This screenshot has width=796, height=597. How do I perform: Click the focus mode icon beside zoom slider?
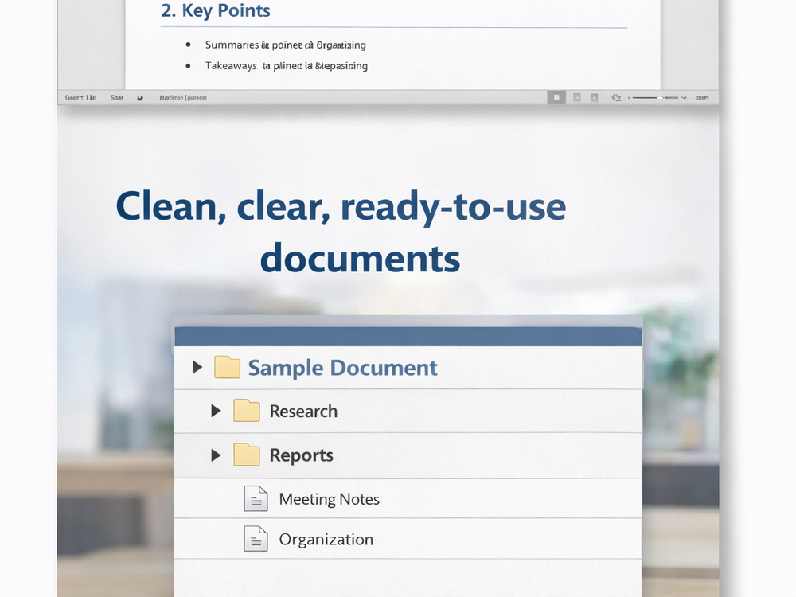616,97
